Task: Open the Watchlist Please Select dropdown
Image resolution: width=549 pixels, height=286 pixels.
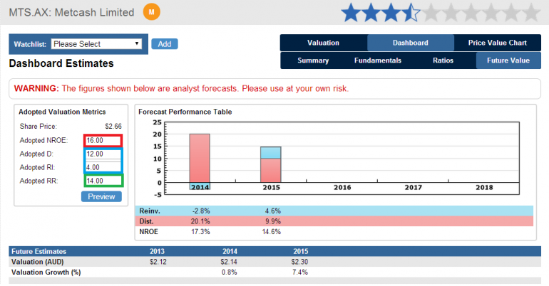Action: point(96,44)
